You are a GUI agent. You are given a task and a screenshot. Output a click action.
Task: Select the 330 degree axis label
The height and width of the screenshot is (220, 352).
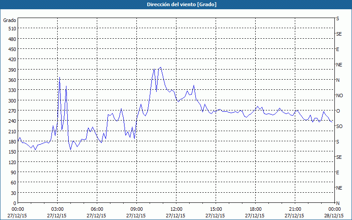click(x=12, y=90)
